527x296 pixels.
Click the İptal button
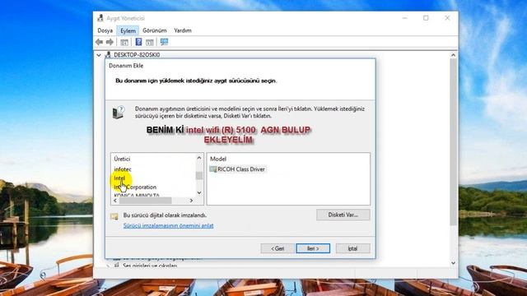(x=352, y=248)
